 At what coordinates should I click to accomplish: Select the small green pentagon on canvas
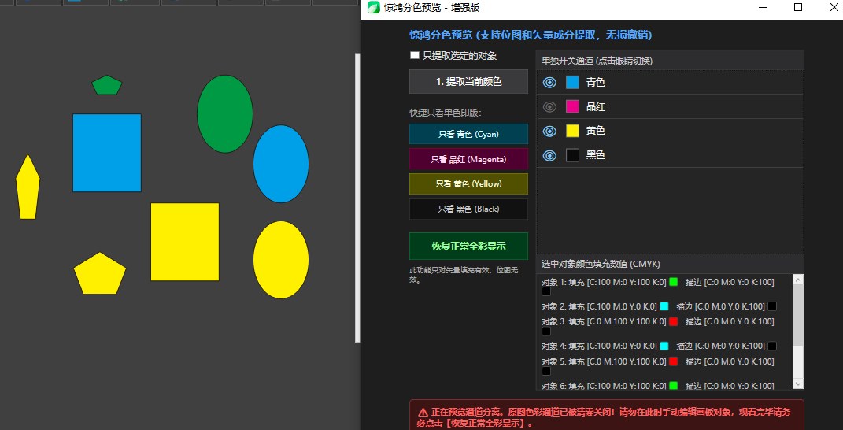point(107,85)
